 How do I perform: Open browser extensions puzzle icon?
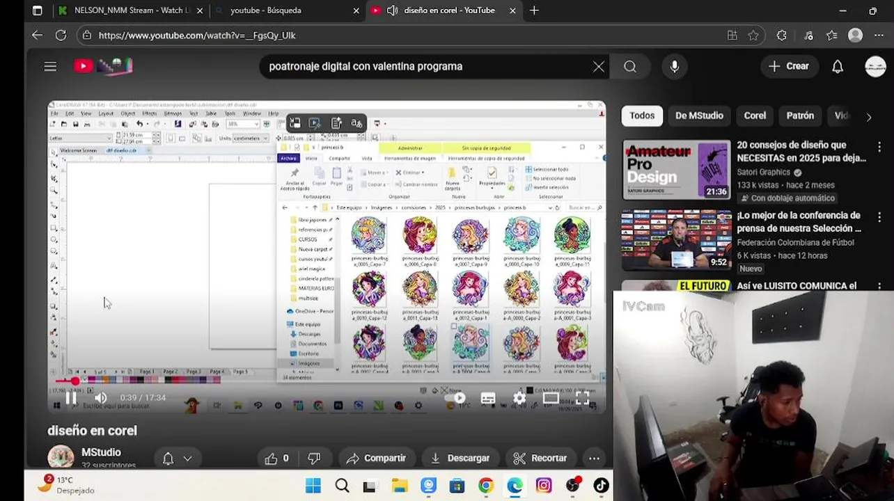781,35
